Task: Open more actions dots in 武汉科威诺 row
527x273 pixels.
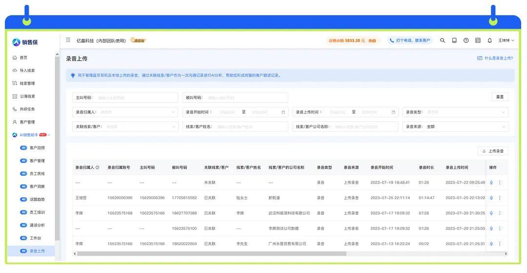Action: click(x=500, y=213)
